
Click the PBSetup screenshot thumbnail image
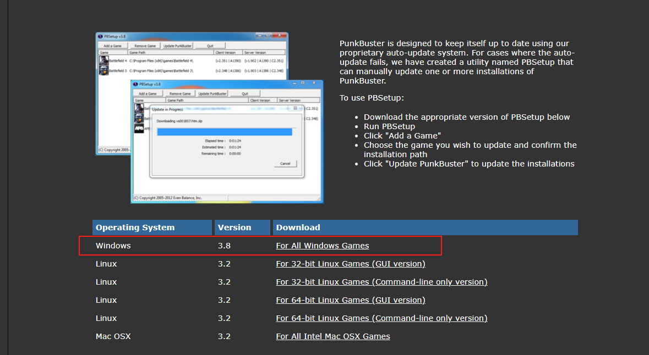(209, 118)
